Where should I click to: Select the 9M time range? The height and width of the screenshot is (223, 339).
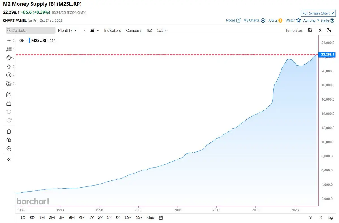point(82,218)
